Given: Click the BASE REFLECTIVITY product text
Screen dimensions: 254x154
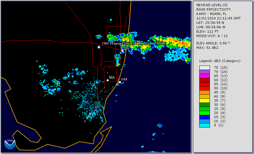Looking at the screenshot, I should pyautogui.click(x=213, y=10).
